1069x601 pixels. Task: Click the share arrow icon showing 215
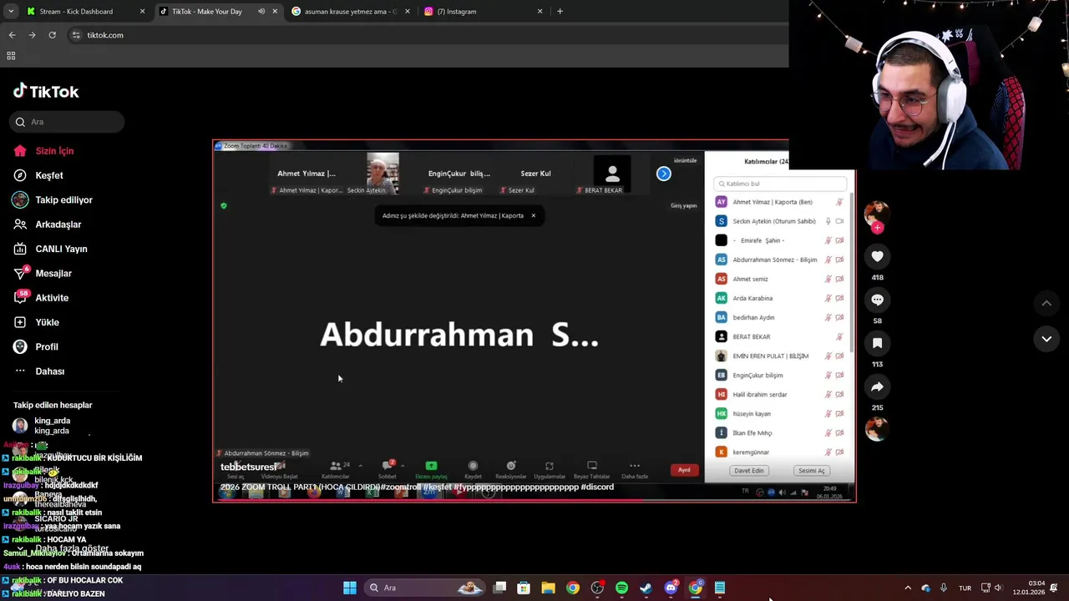877,386
